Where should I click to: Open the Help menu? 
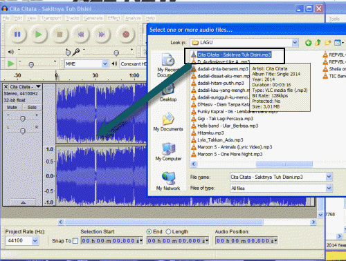[150, 18]
